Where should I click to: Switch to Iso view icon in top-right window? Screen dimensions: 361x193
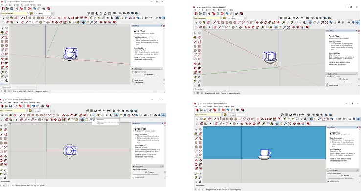tap(281, 18)
